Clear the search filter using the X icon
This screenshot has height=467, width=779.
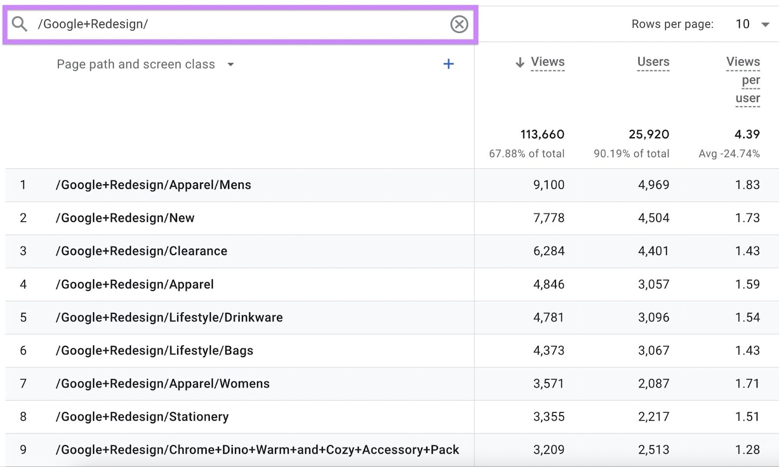pyautogui.click(x=458, y=24)
